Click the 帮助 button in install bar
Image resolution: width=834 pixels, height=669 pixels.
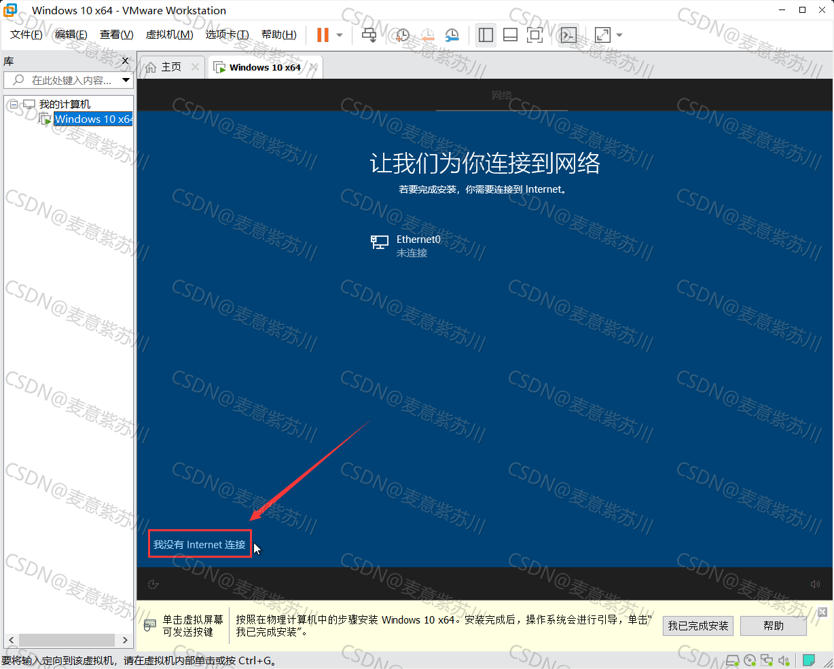[x=774, y=626]
